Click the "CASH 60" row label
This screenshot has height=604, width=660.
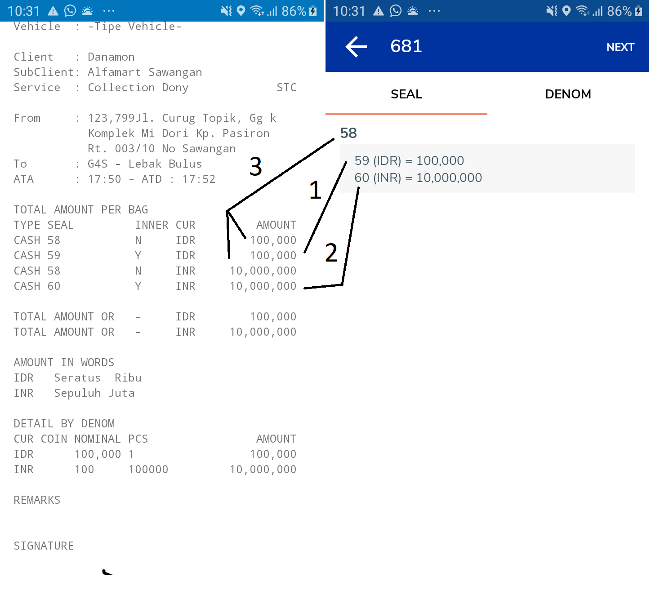point(37,286)
